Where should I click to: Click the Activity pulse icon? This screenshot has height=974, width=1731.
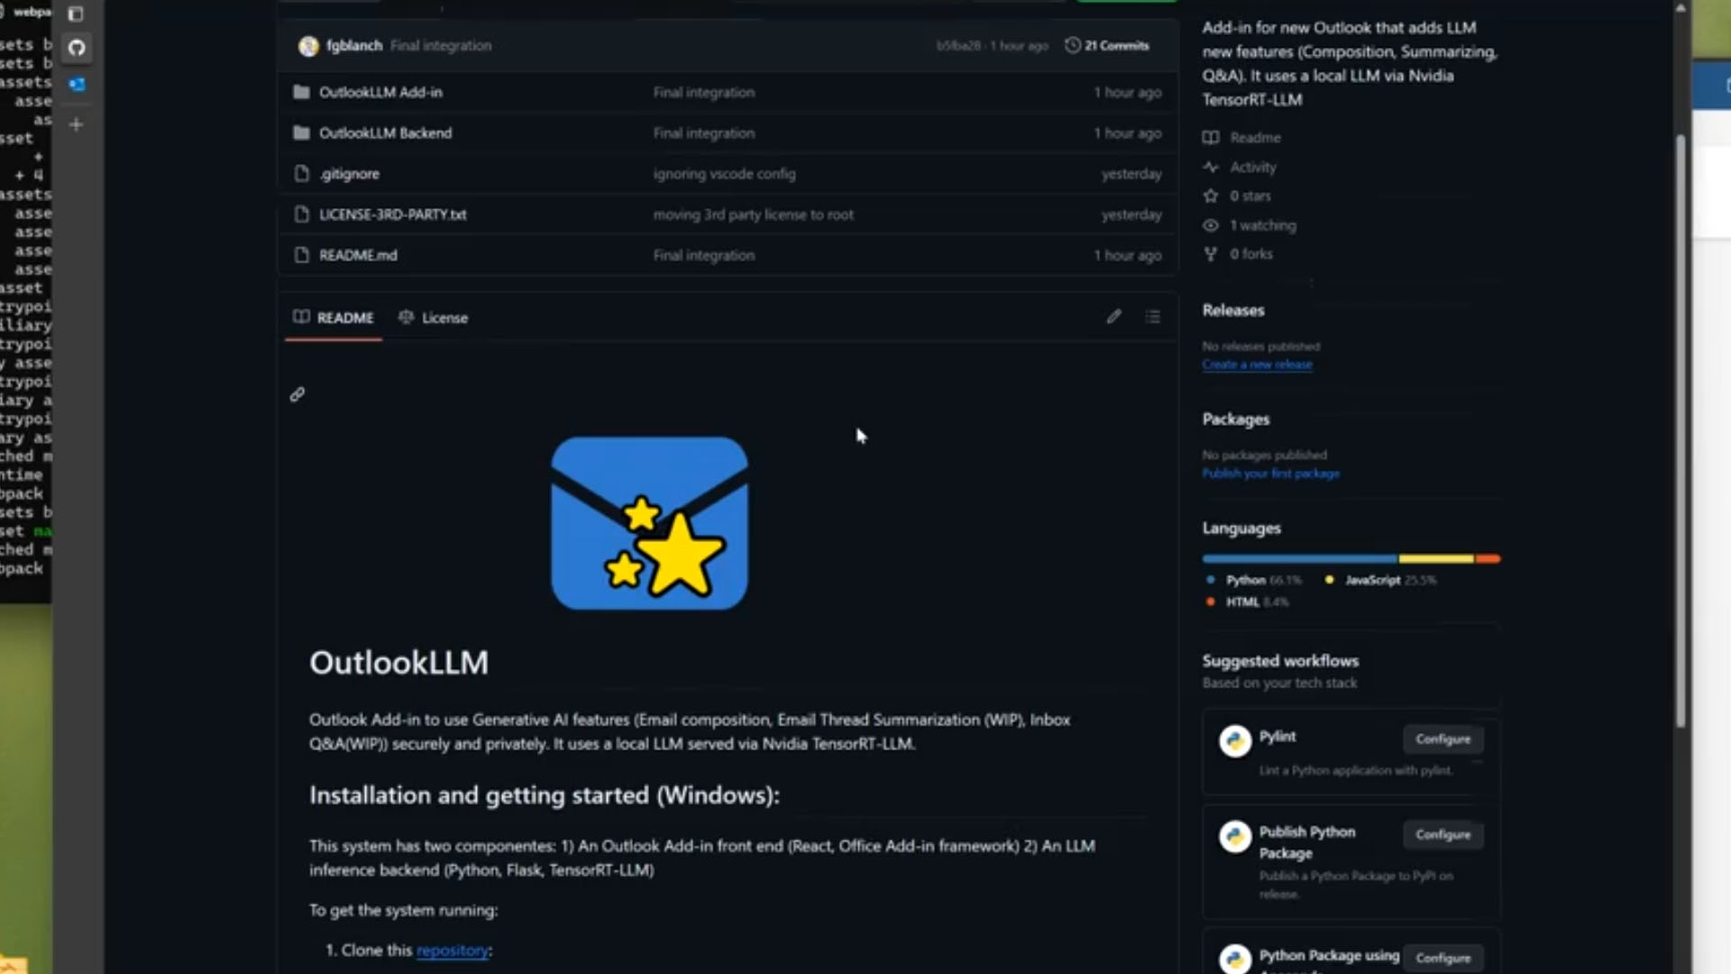pos(1210,167)
